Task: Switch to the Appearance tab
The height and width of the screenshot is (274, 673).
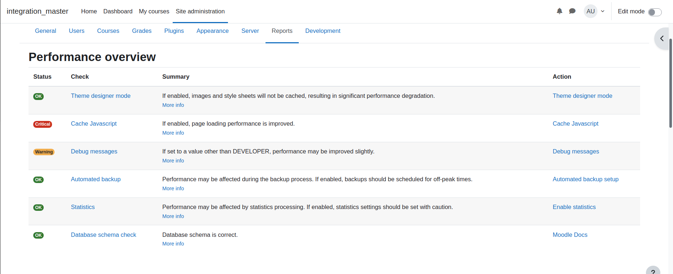Action: pos(212,31)
